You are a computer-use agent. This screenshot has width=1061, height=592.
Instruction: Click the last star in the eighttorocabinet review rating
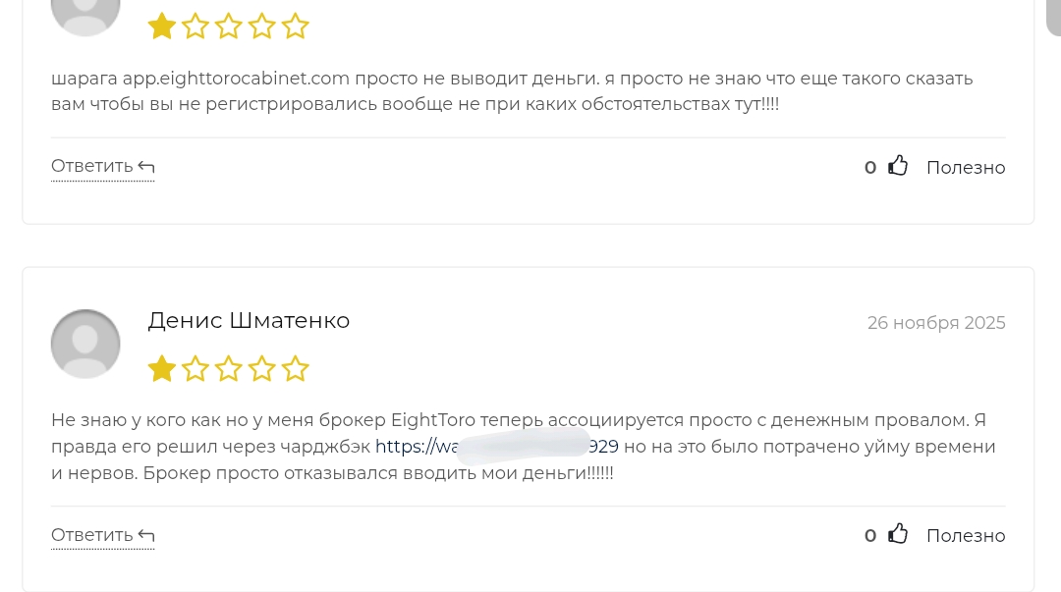pos(296,27)
